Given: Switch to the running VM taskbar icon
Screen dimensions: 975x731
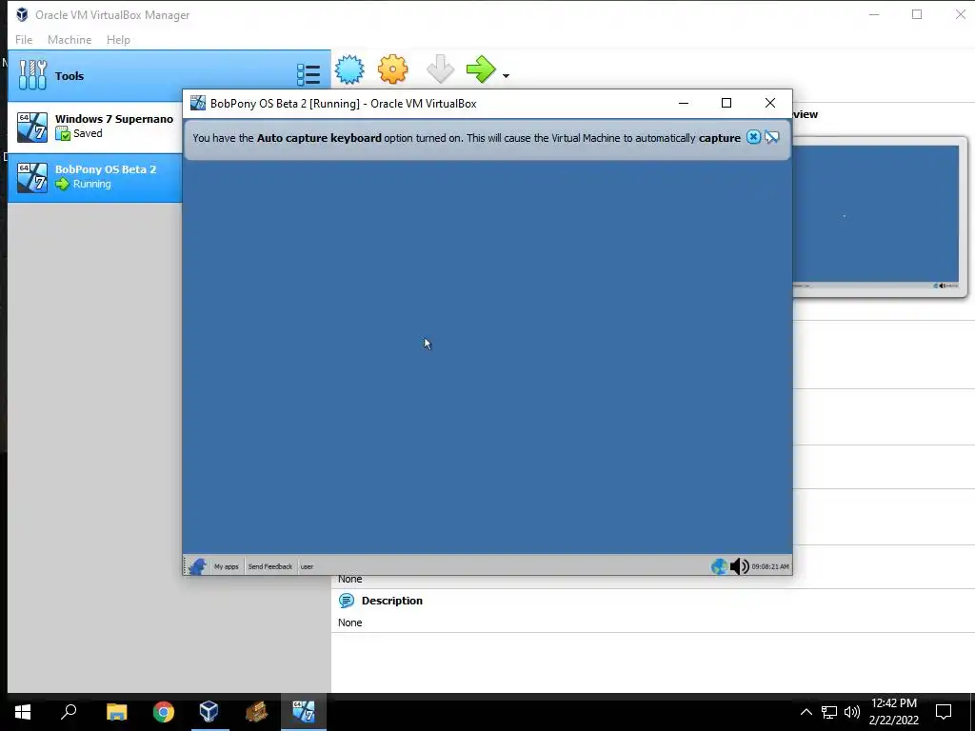Looking at the screenshot, I should tap(304, 712).
